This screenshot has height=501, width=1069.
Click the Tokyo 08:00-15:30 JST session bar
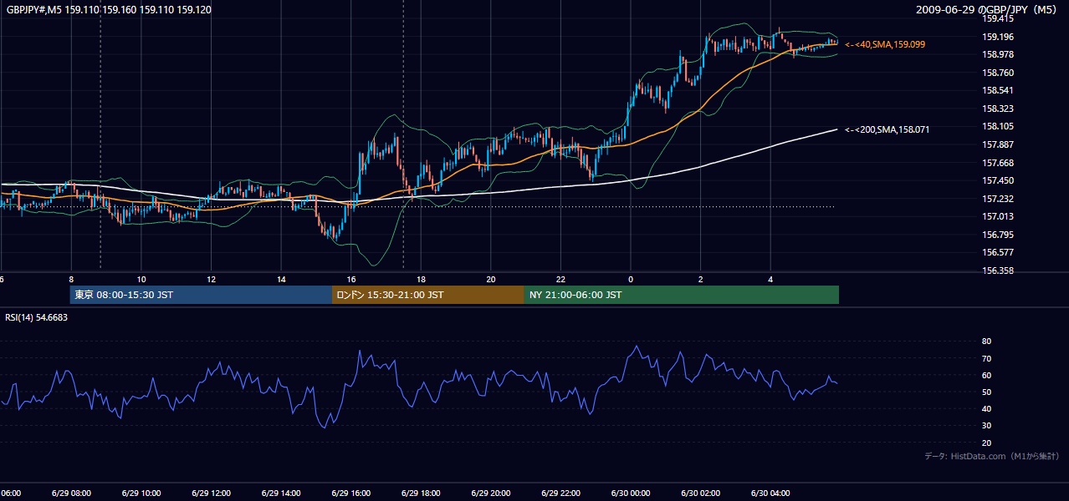point(201,295)
